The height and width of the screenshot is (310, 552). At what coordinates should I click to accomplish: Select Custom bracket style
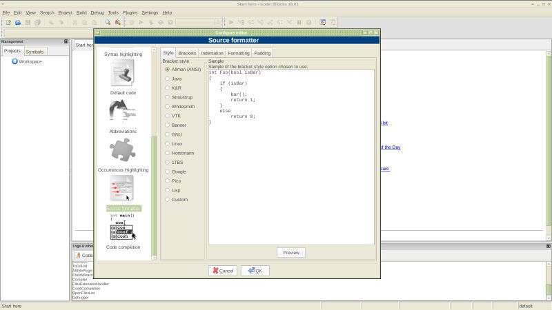pyautogui.click(x=177, y=199)
